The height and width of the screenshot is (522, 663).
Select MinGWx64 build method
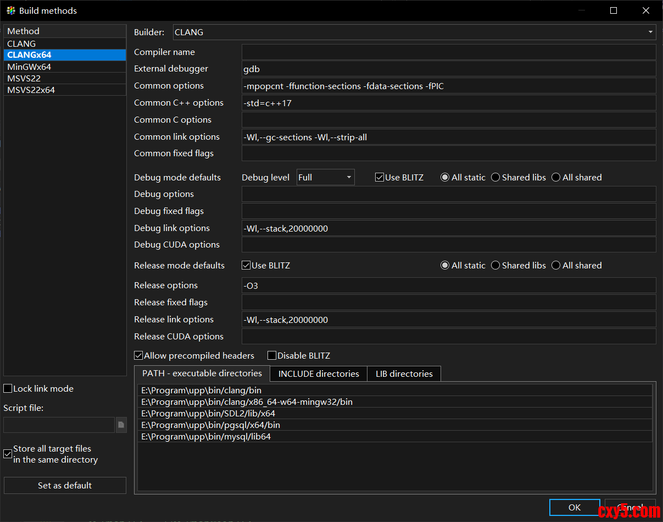(x=29, y=67)
